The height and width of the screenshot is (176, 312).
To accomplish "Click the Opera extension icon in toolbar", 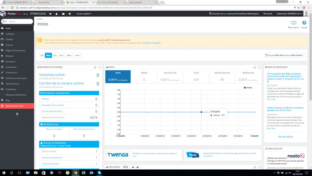I will click(304, 8).
